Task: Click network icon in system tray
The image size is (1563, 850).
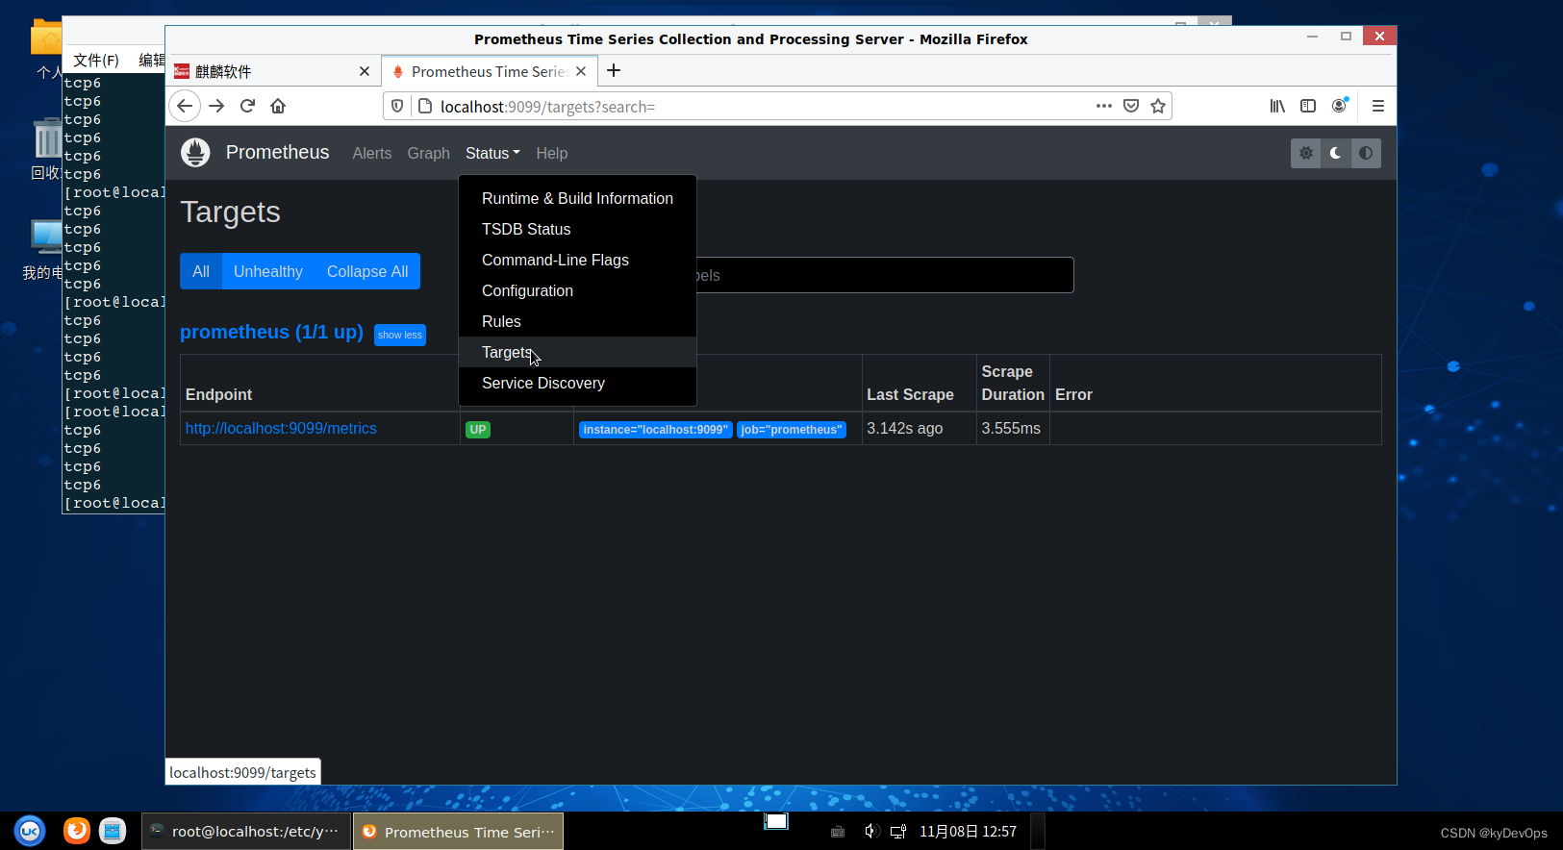Action: coord(898,832)
